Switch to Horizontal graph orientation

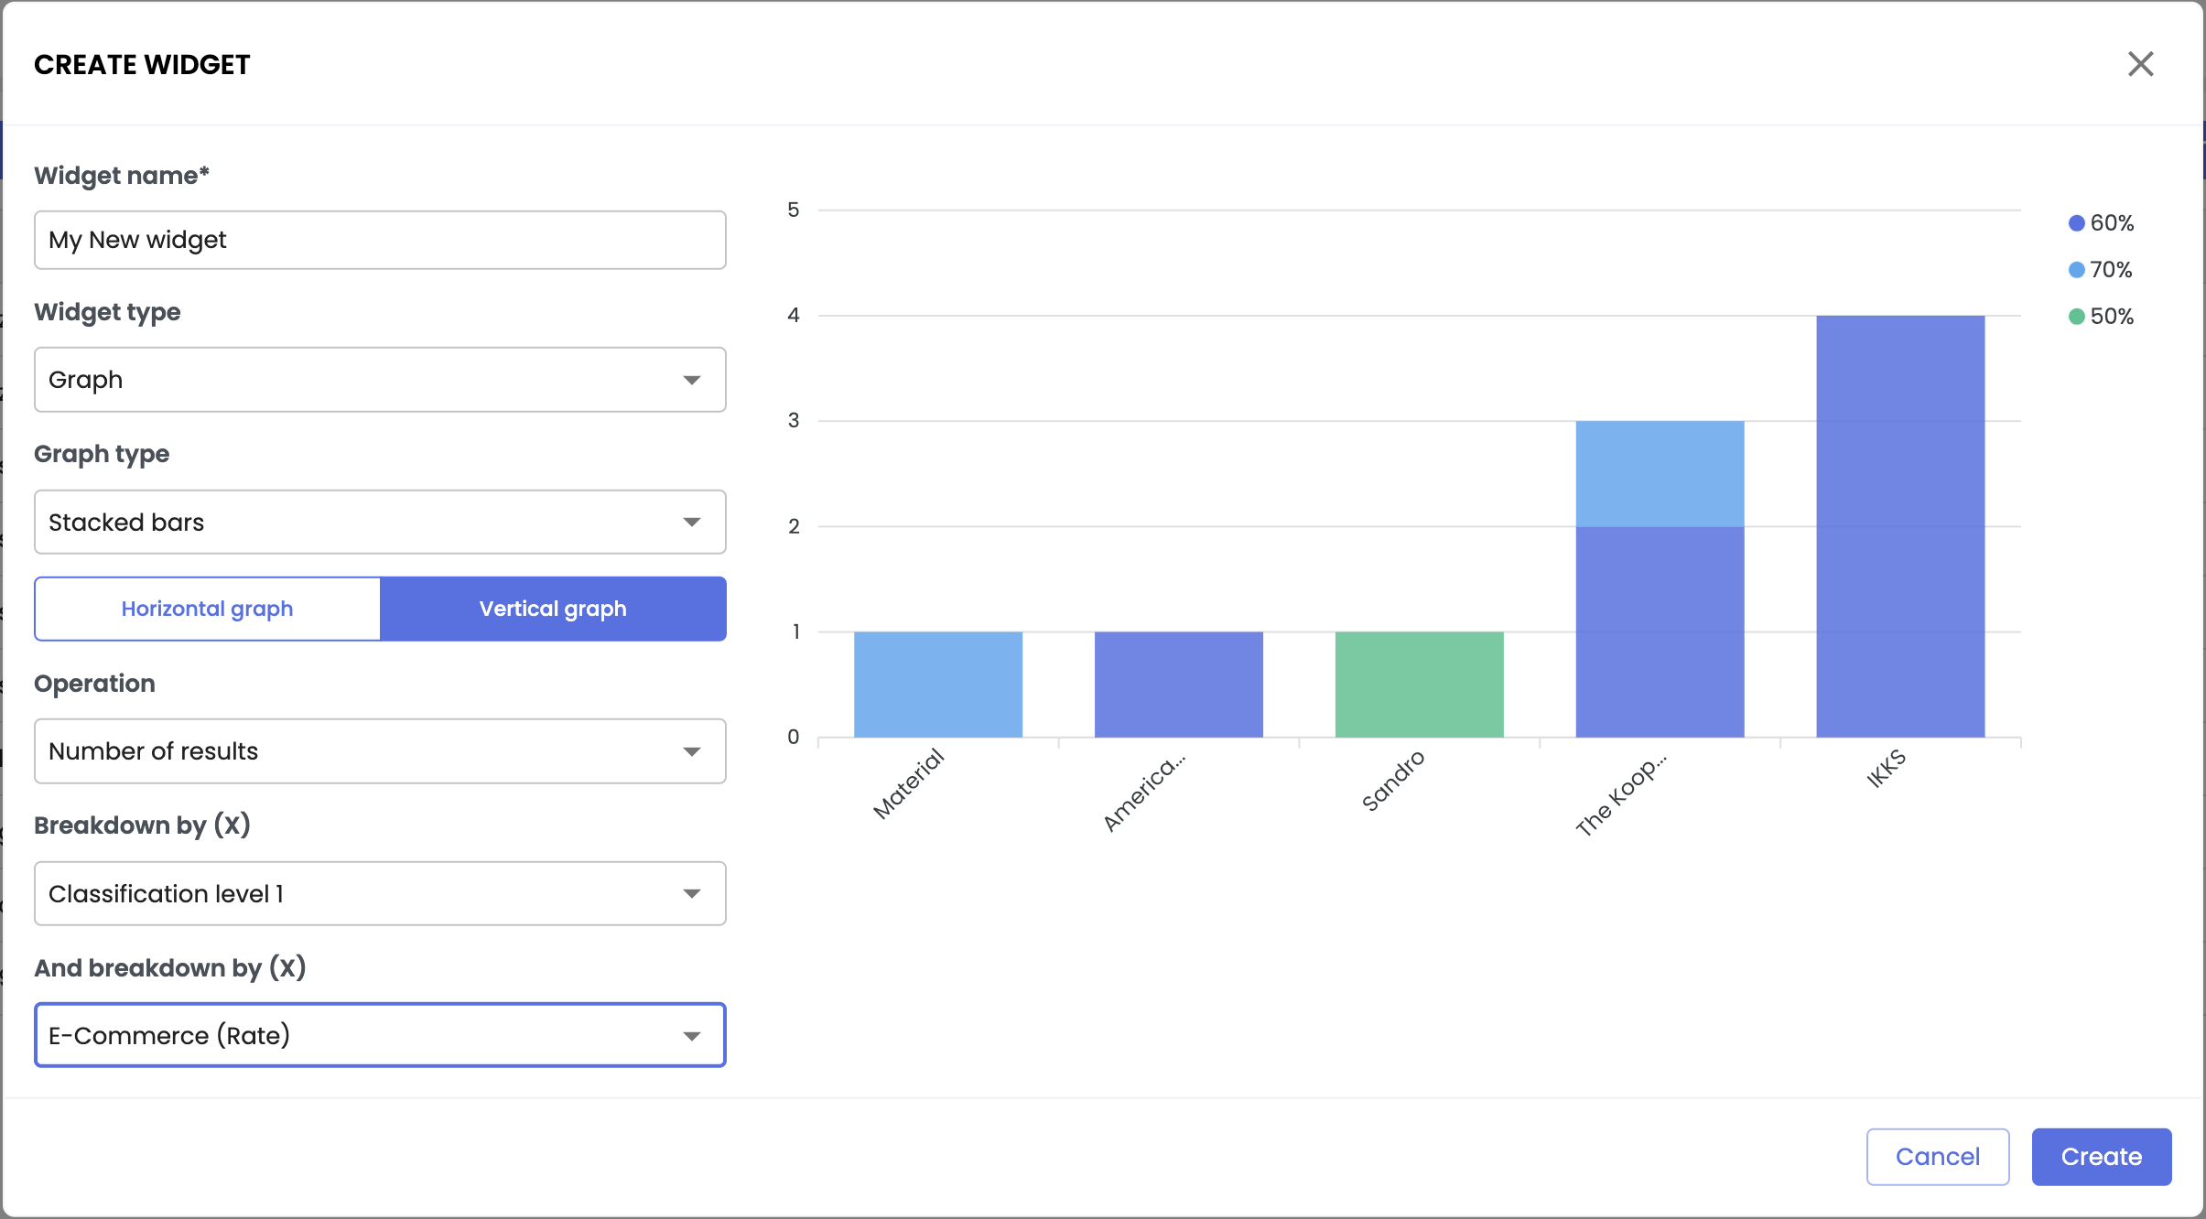pos(208,609)
